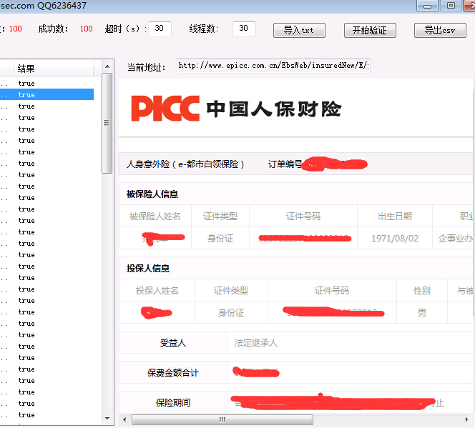Click the 当前地址 URL address field
This screenshot has height=428, width=475.
tap(273, 66)
